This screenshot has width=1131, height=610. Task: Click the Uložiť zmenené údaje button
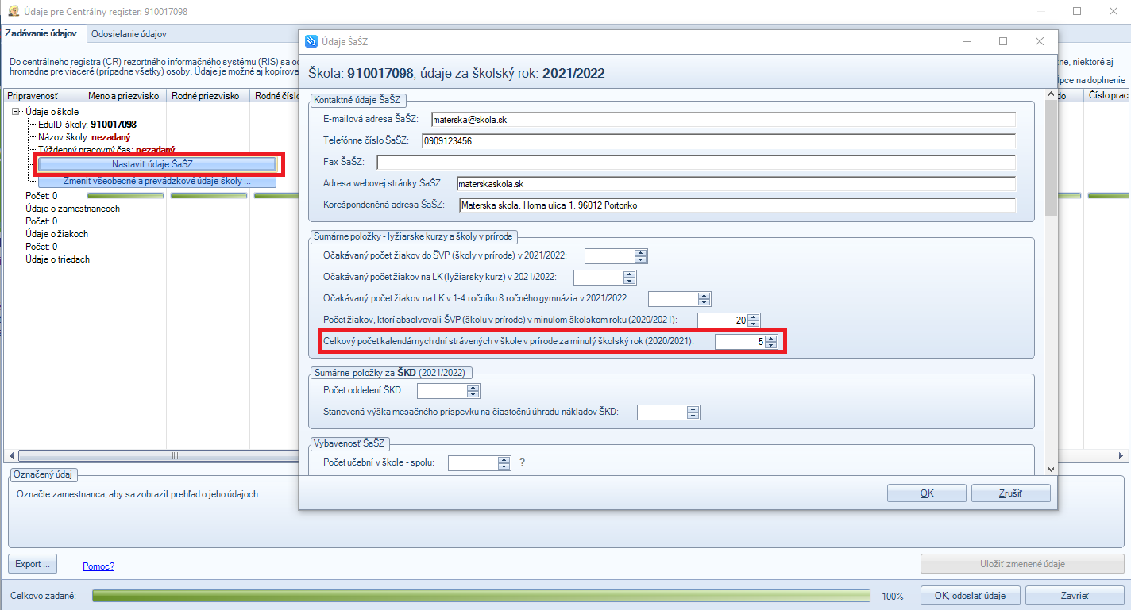pos(1021,564)
